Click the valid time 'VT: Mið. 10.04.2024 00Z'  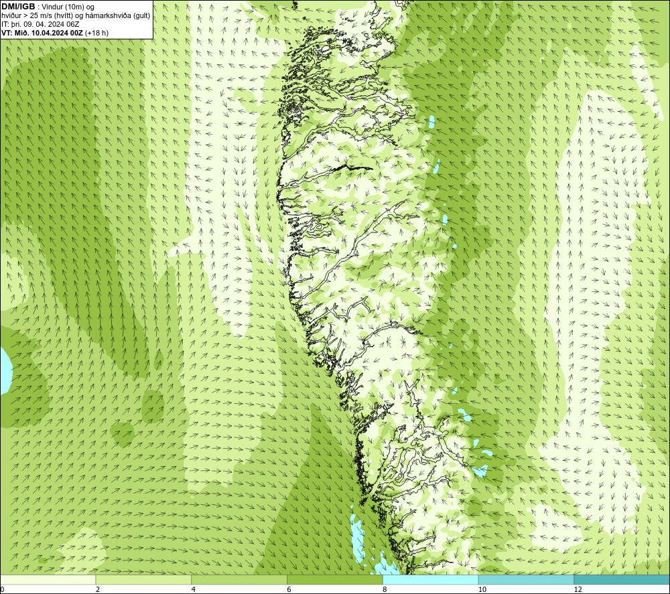pyautogui.click(x=42, y=33)
